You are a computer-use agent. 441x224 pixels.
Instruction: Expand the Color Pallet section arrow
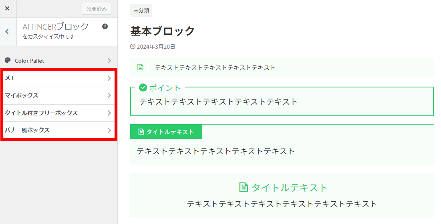pyautogui.click(x=109, y=61)
